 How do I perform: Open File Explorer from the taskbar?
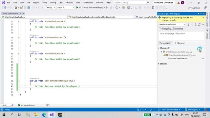pos(36,115)
